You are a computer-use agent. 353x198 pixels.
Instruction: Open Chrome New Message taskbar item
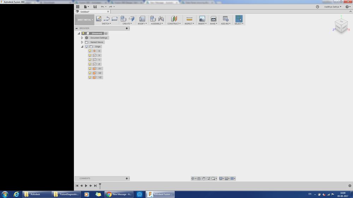(119, 194)
